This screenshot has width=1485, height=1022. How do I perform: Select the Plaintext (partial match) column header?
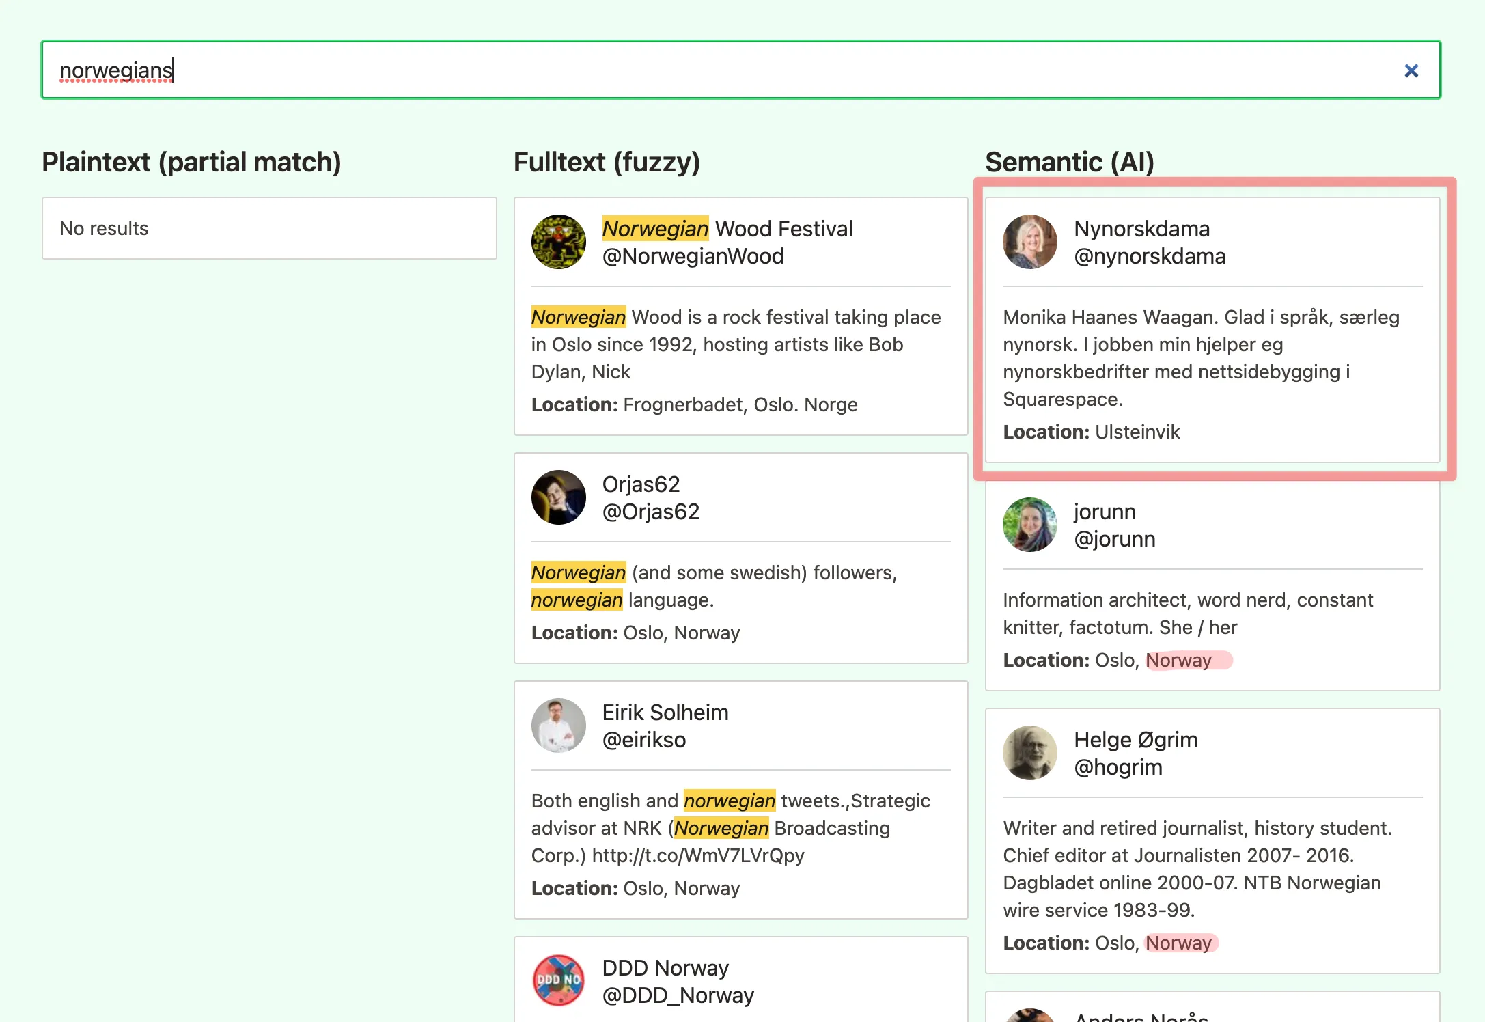pyautogui.click(x=191, y=162)
